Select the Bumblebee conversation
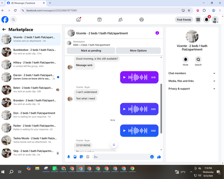 30,52
